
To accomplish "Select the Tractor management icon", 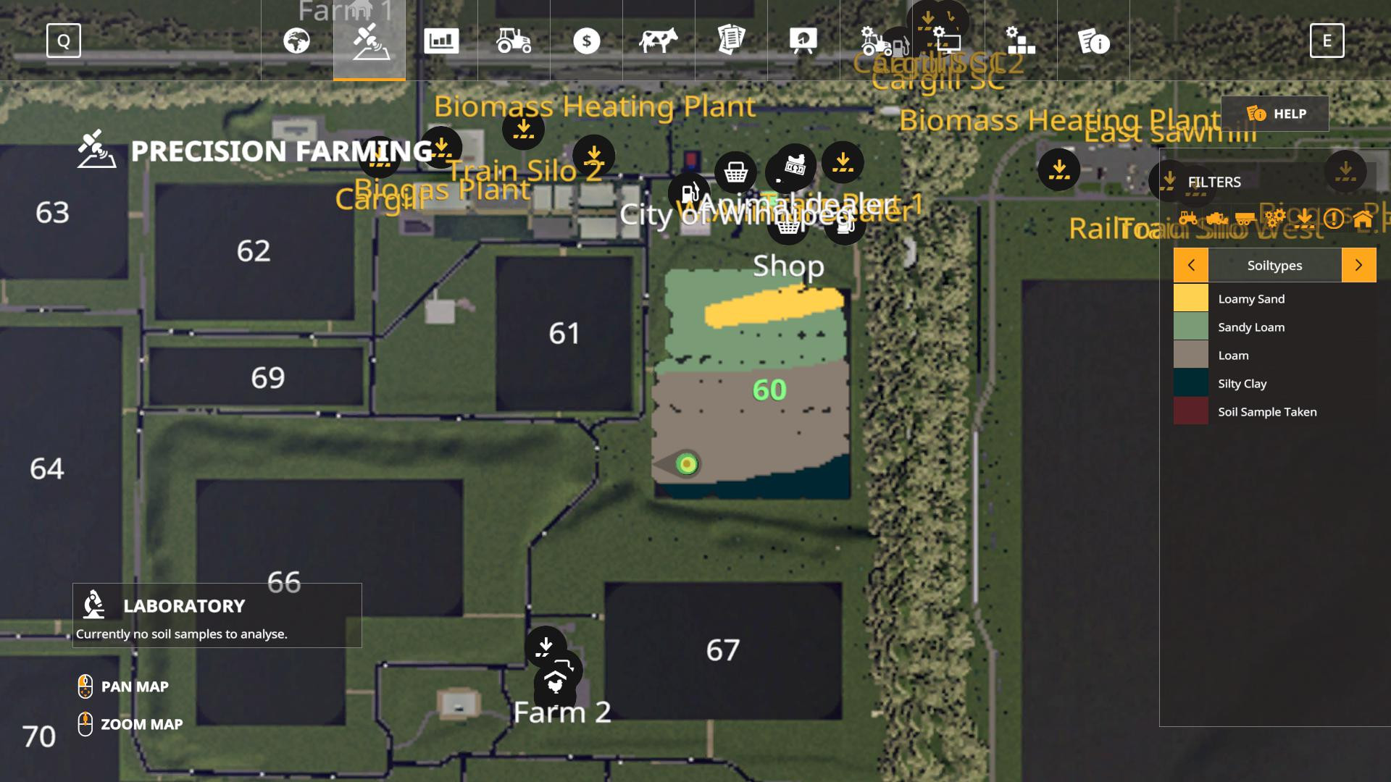I will coord(514,40).
